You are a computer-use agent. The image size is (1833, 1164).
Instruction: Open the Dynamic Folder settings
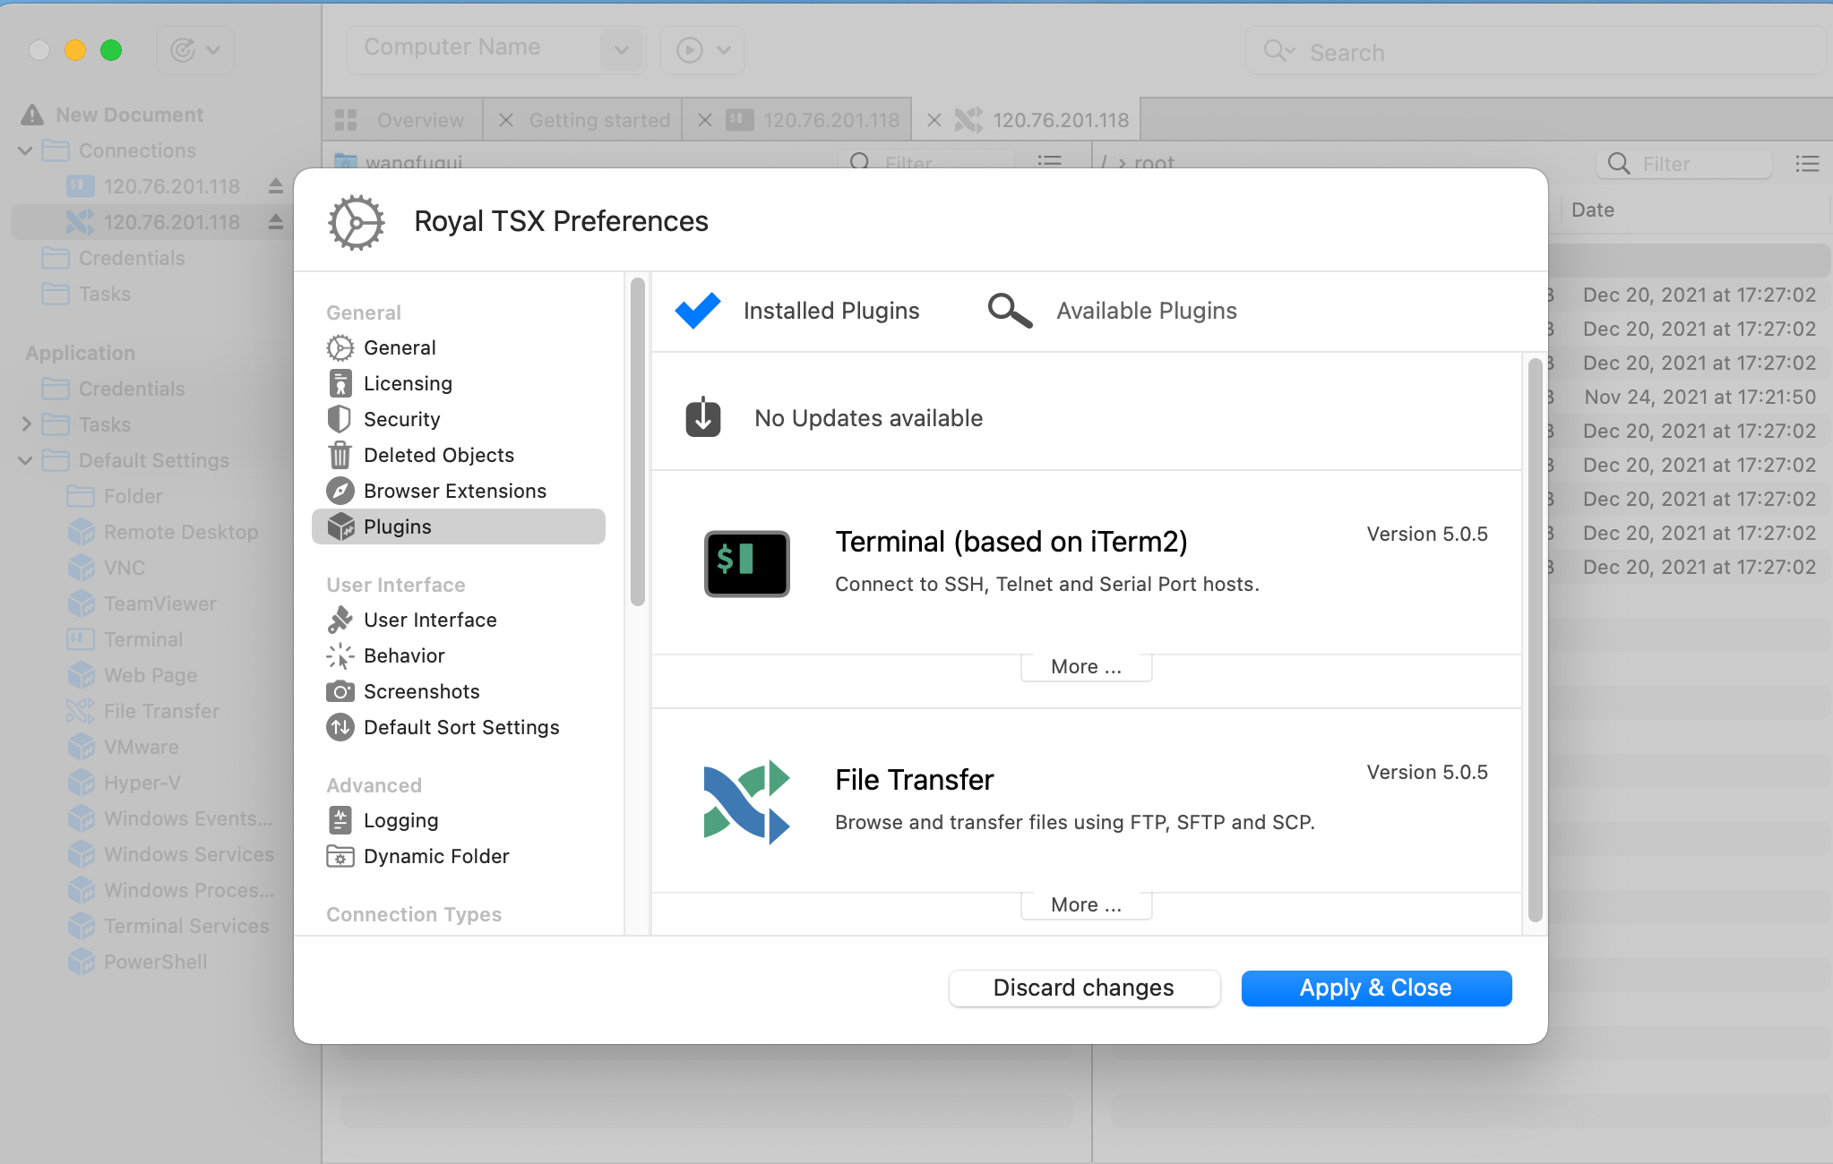click(435, 857)
